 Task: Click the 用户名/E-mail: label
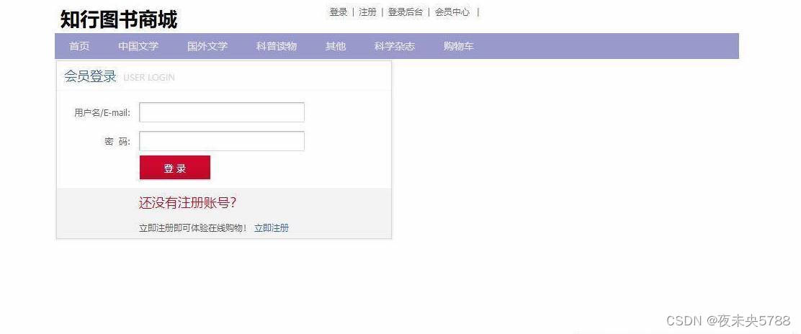point(102,113)
